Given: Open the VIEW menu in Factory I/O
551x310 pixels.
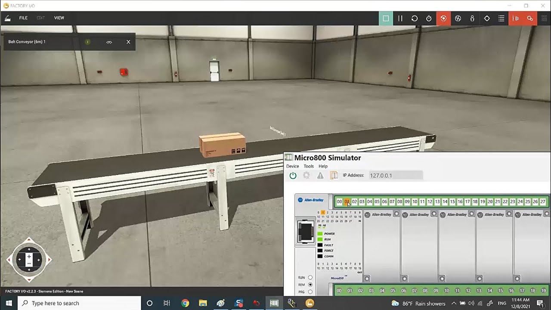Looking at the screenshot, I should [x=59, y=18].
